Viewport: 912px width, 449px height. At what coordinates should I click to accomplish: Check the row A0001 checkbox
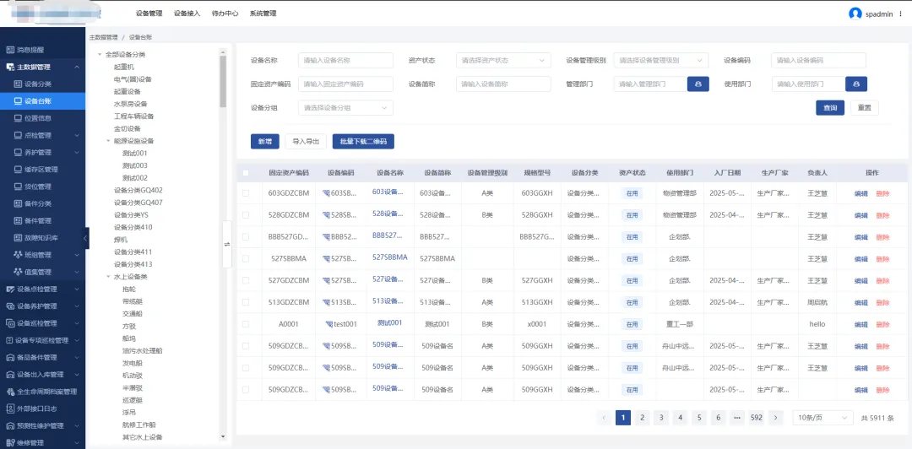tap(246, 324)
